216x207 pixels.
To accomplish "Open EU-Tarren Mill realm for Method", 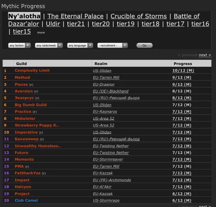I will [x=106, y=77].
